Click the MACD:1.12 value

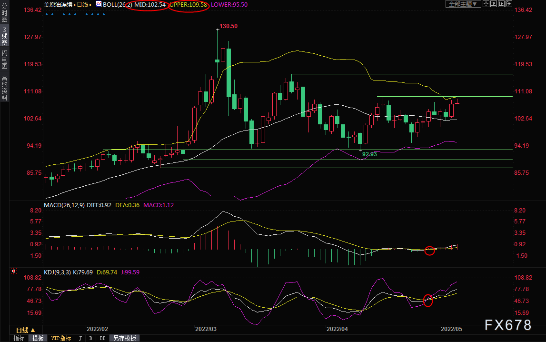(159, 205)
